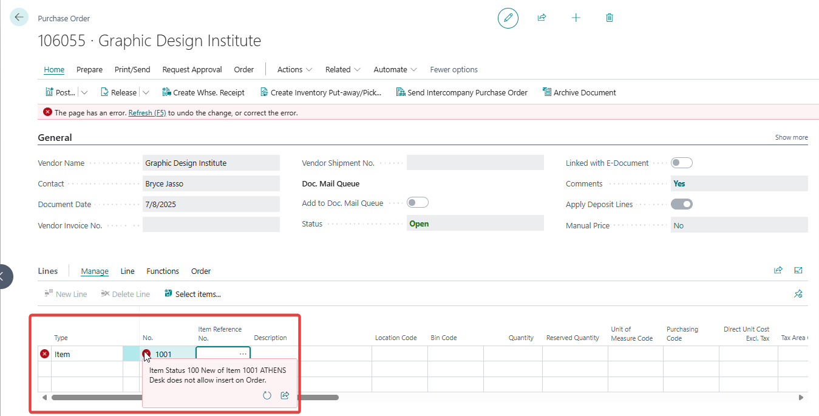The image size is (819, 416).
Task: Switch to the Prepare tab
Action: [x=89, y=69]
